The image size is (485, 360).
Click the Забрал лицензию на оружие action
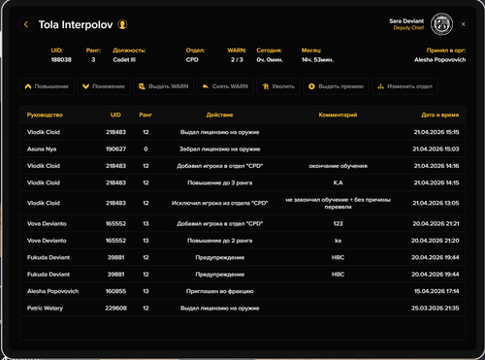220,148
